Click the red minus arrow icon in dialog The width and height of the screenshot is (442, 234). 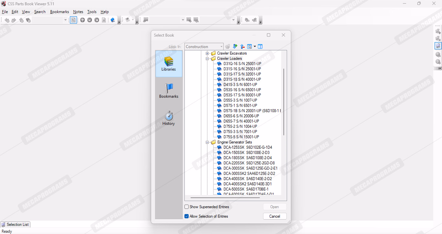tap(242, 47)
